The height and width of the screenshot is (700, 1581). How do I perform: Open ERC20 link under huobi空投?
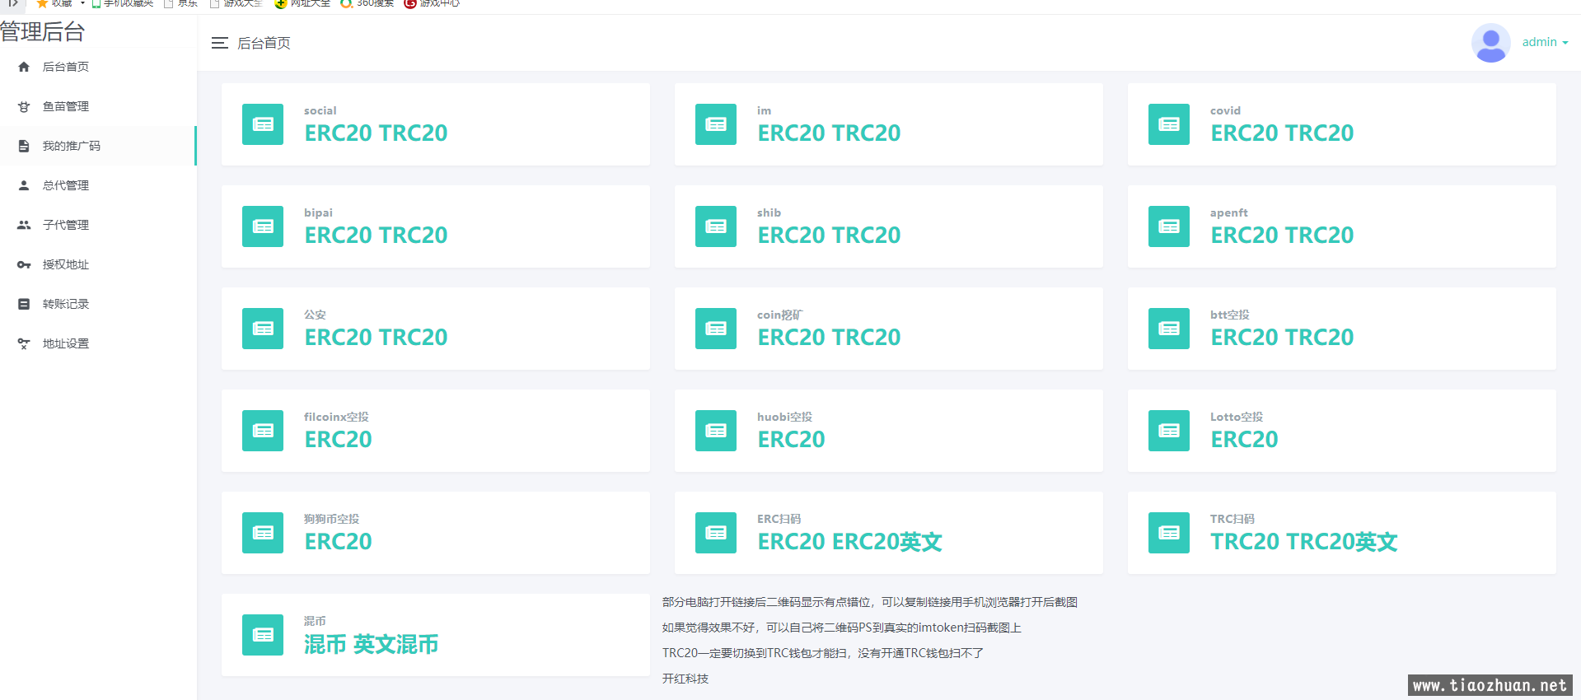(791, 439)
